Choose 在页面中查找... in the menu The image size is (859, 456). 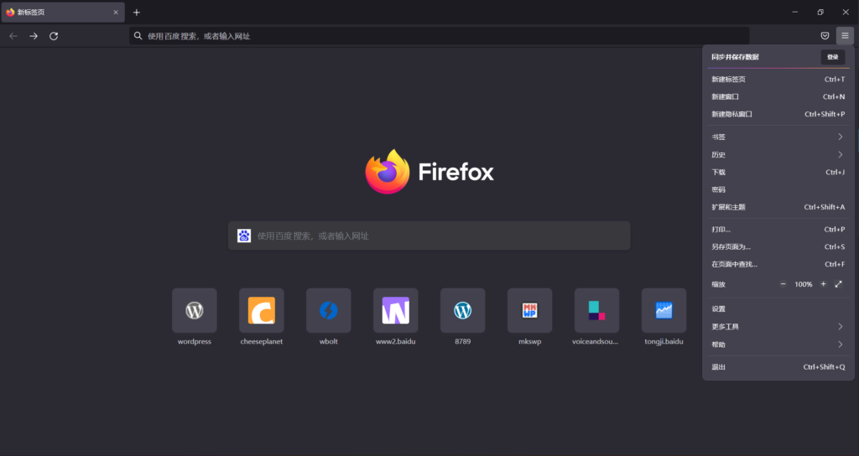pos(778,264)
